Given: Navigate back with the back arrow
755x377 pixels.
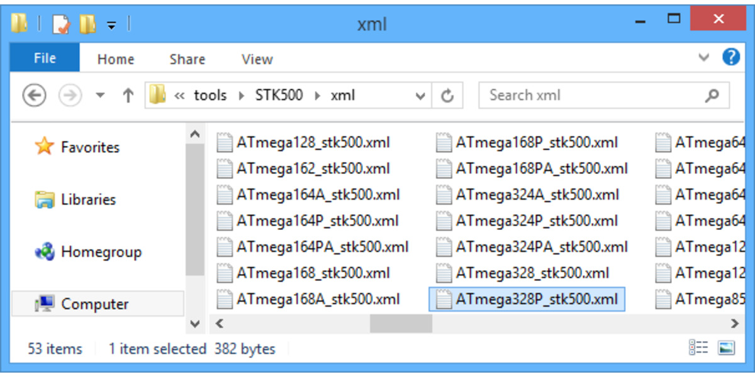Looking at the screenshot, I should 35,95.
